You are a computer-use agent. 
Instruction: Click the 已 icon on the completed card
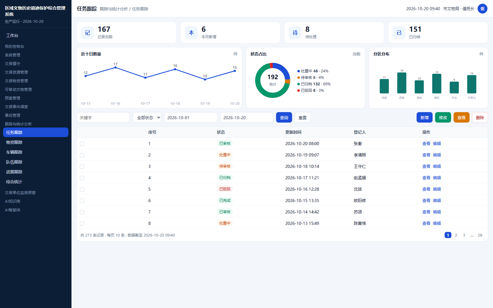[399, 33]
